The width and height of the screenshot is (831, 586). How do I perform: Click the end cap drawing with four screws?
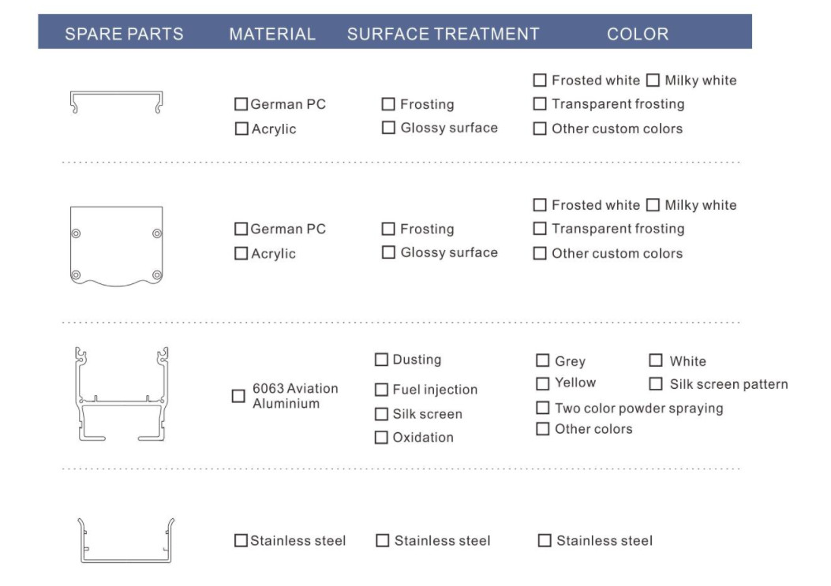pos(117,246)
